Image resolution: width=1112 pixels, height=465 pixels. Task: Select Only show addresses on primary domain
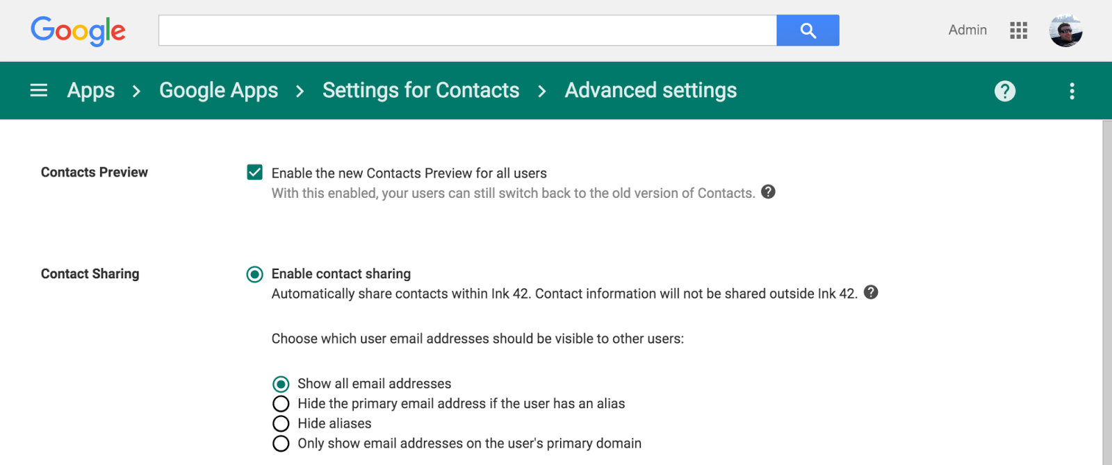click(281, 443)
